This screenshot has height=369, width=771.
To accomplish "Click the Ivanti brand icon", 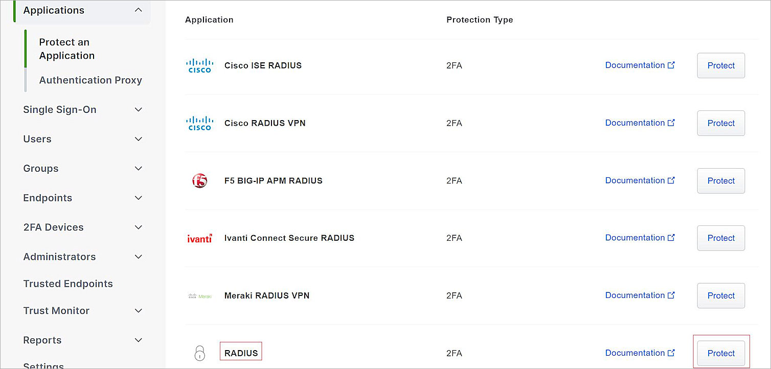I will (200, 238).
